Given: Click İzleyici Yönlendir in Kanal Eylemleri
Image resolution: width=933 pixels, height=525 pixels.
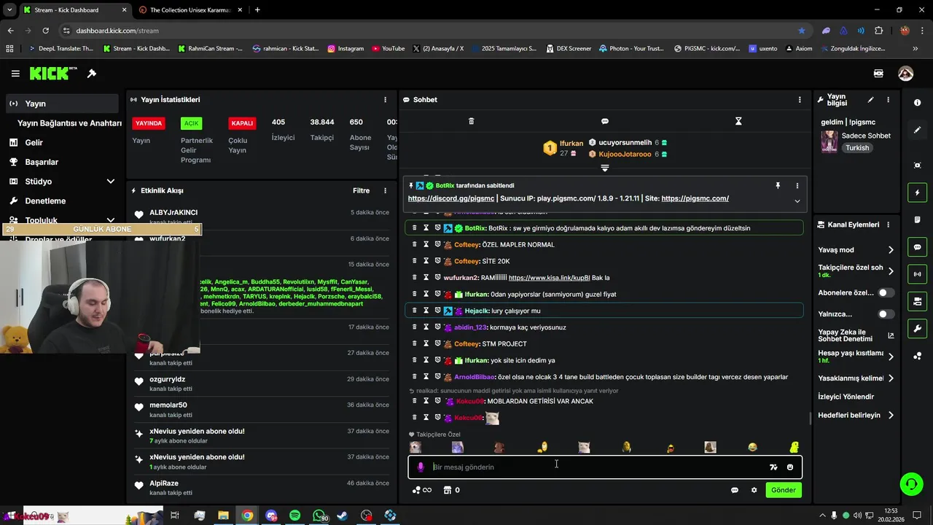Looking at the screenshot, I should [846, 397].
